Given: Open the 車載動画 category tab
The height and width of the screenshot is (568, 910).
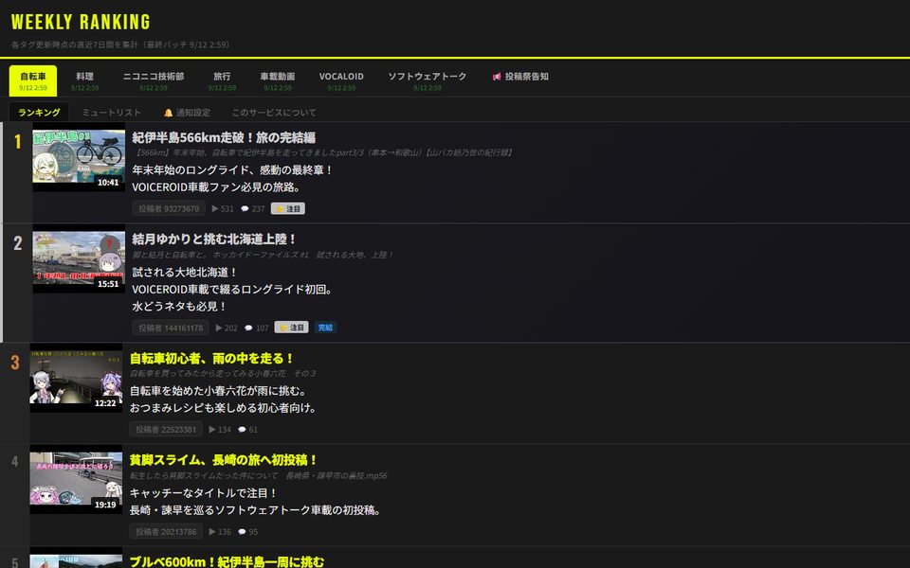Looking at the screenshot, I should click(x=278, y=81).
